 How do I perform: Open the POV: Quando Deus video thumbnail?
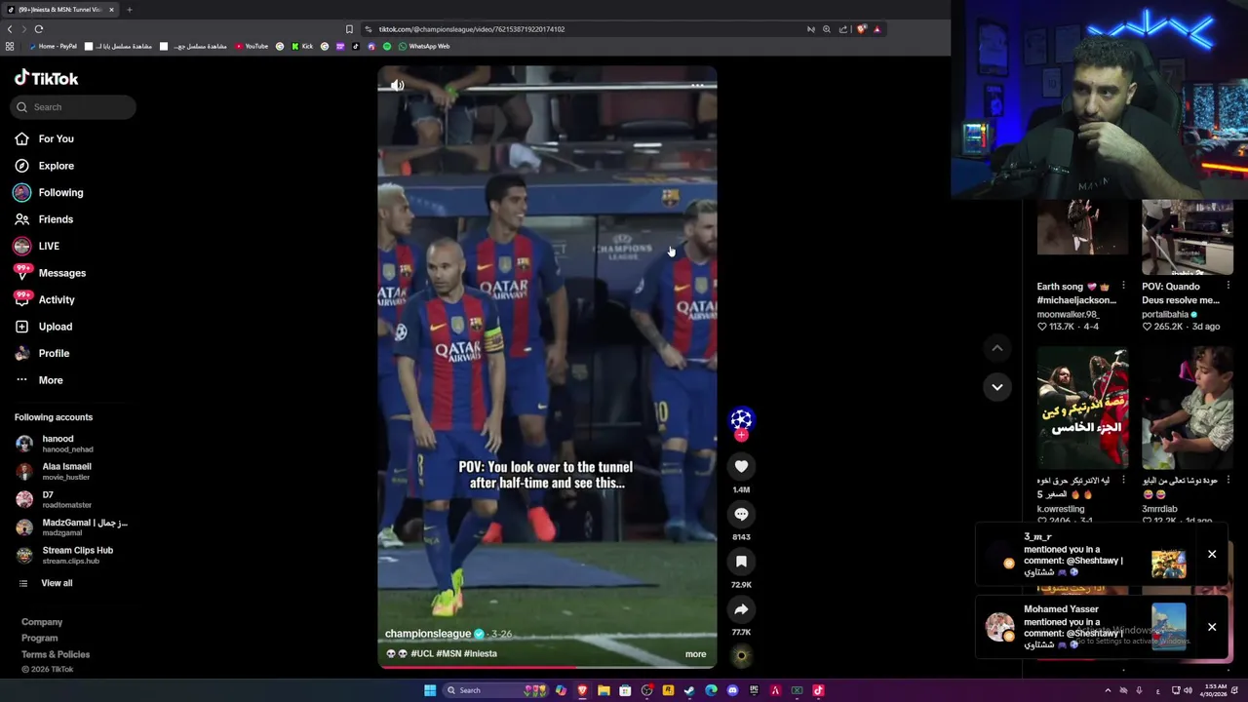(1188, 237)
